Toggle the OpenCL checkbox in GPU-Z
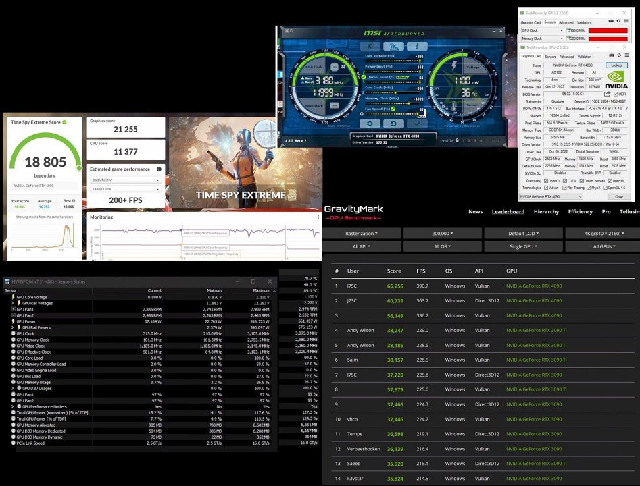The height and width of the screenshot is (486, 640). [x=547, y=180]
